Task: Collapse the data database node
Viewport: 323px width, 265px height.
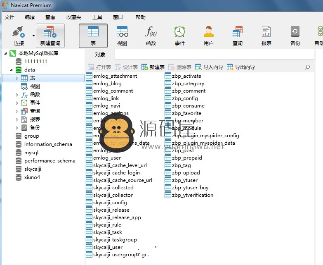Action: [x=11, y=70]
